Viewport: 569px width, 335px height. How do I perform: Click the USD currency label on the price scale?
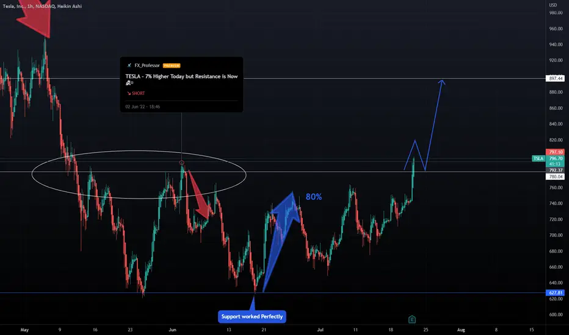(553, 5)
